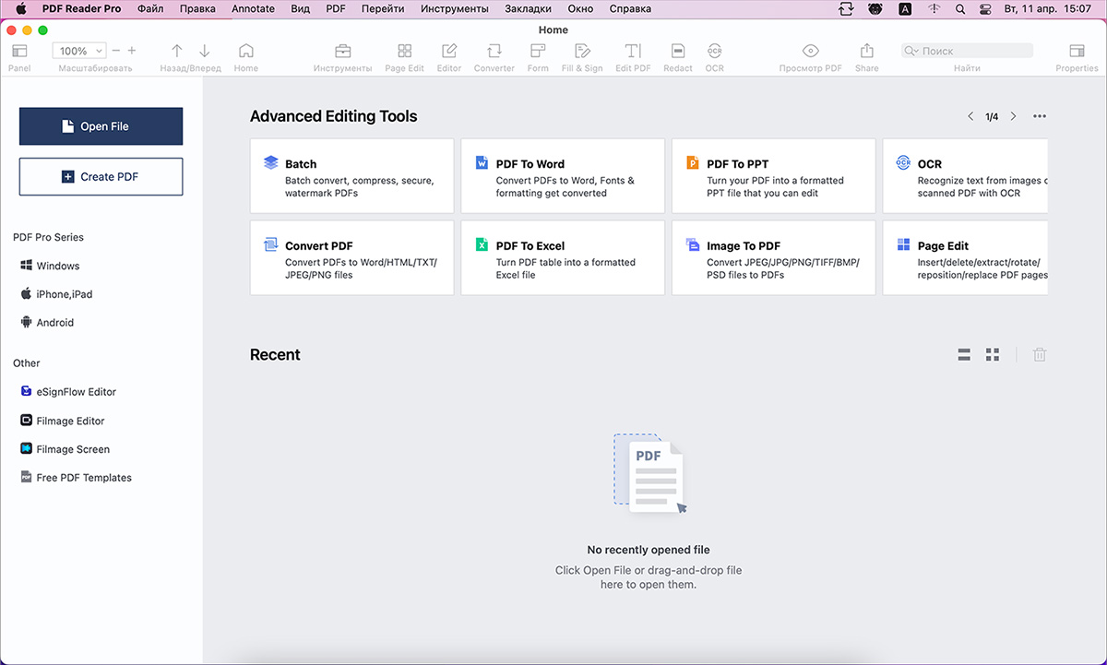Open Free PDF Templates link
Viewport: 1107px width, 665px height.
[77, 478]
